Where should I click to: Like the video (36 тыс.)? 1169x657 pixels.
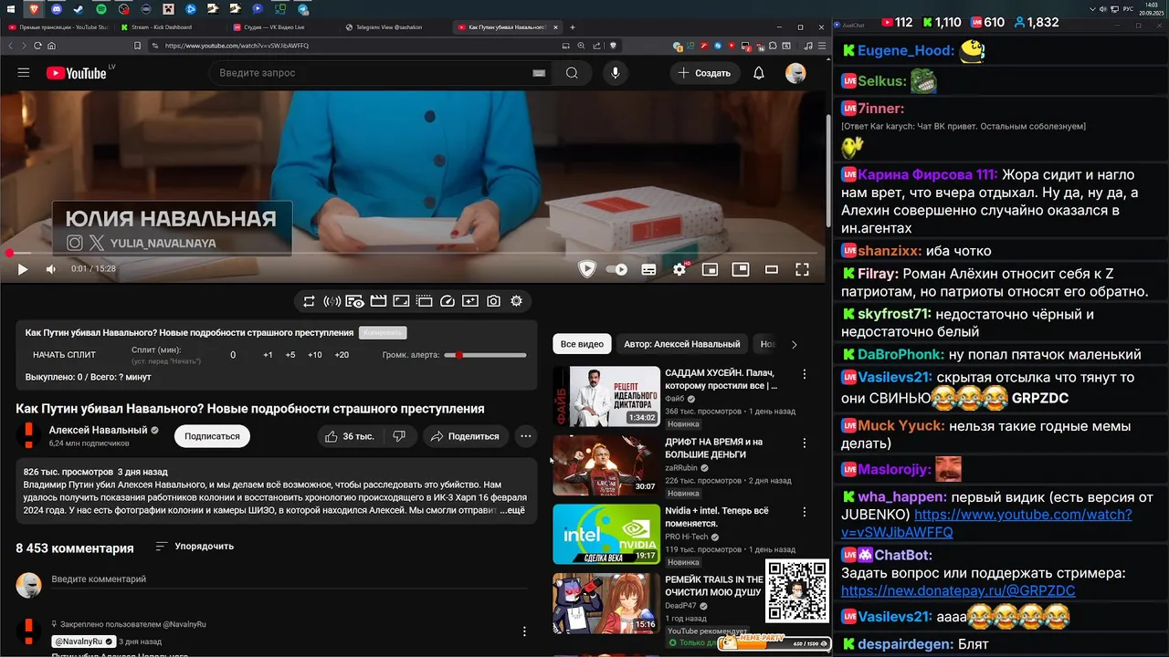coord(350,436)
